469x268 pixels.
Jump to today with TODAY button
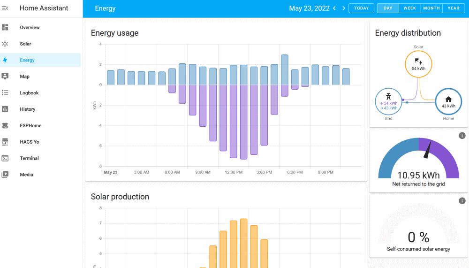point(361,8)
